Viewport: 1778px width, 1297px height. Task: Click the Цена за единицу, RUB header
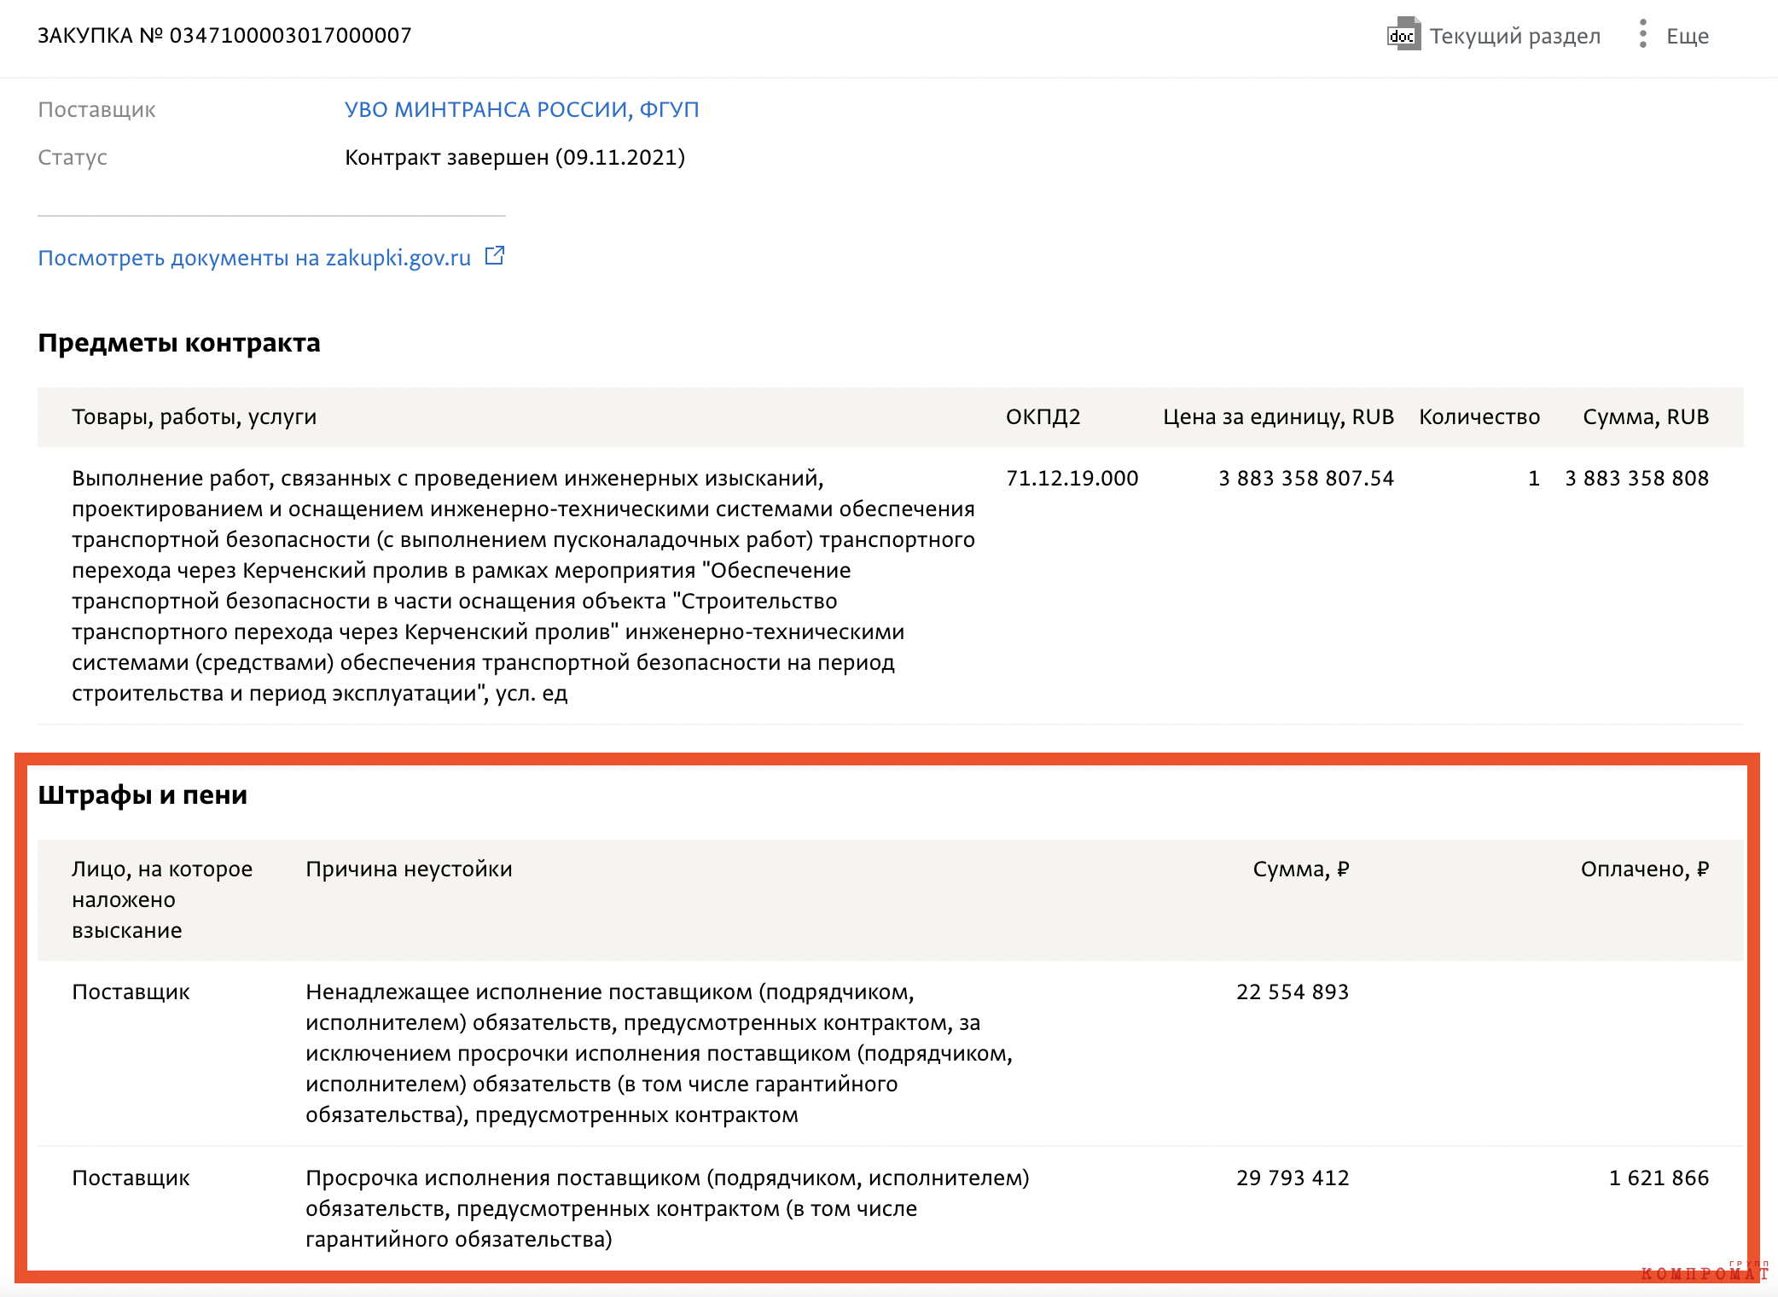point(1278,416)
